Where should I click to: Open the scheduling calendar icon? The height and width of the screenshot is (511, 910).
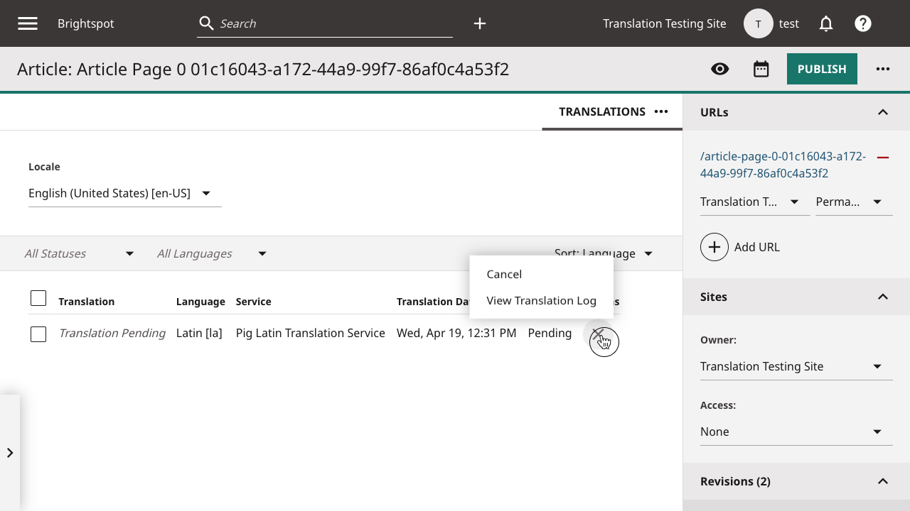(x=761, y=69)
